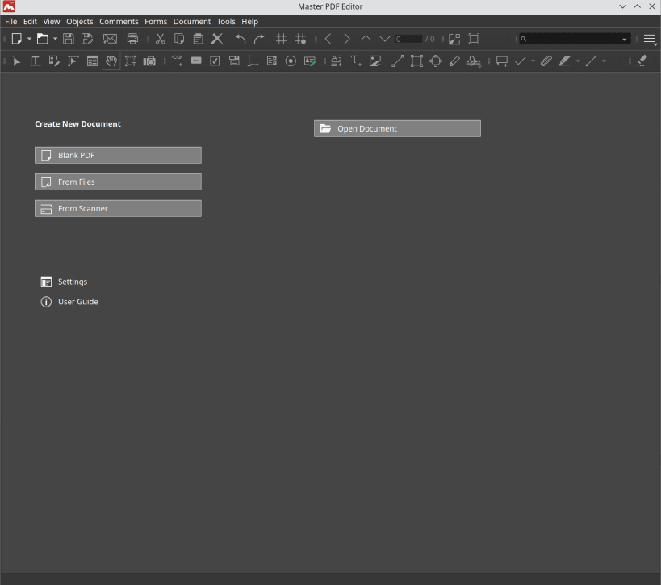Click the Fit Page zoom icon
This screenshot has width=661, height=585.
pos(454,39)
